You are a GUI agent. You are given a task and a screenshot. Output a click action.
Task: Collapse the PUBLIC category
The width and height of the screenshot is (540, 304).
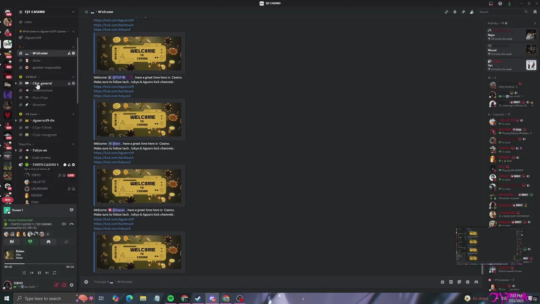30,77
